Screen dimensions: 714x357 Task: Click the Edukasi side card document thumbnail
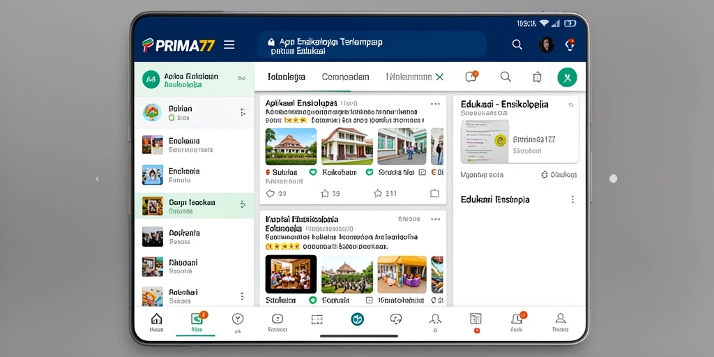pos(485,141)
